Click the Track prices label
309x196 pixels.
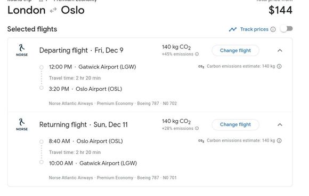(254, 29)
